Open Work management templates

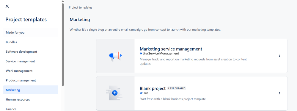pyautogui.click(x=31, y=71)
